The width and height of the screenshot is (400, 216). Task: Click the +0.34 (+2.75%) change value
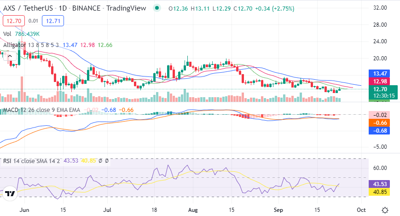pos(274,9)
